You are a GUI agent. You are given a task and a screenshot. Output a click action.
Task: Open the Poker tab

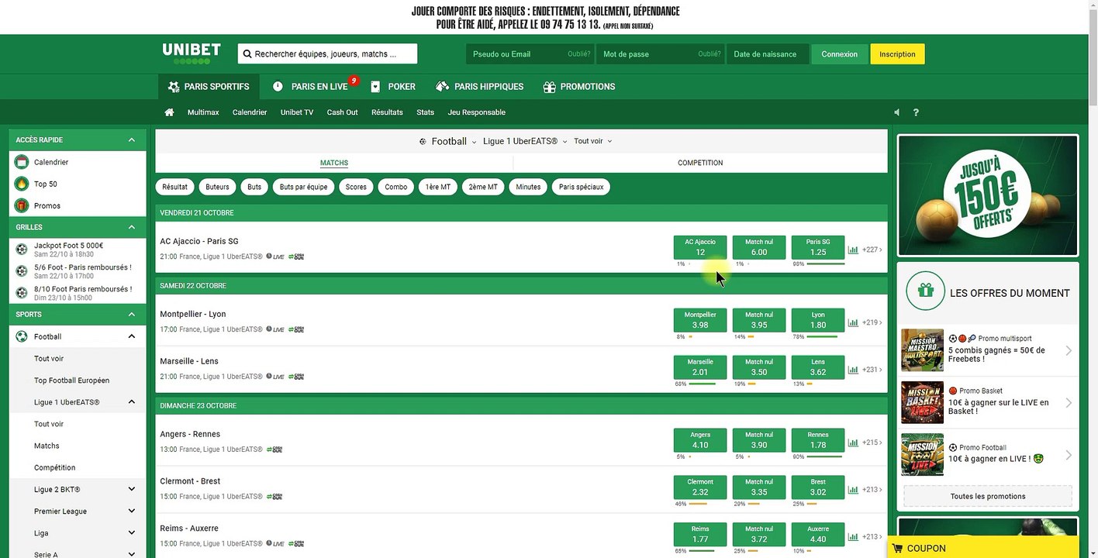coord(392,87)
